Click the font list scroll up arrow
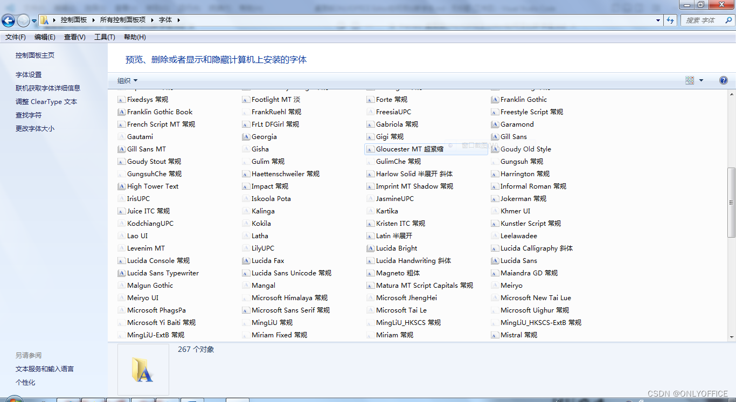This screenshot has height=402, width=736. point(732,93)
